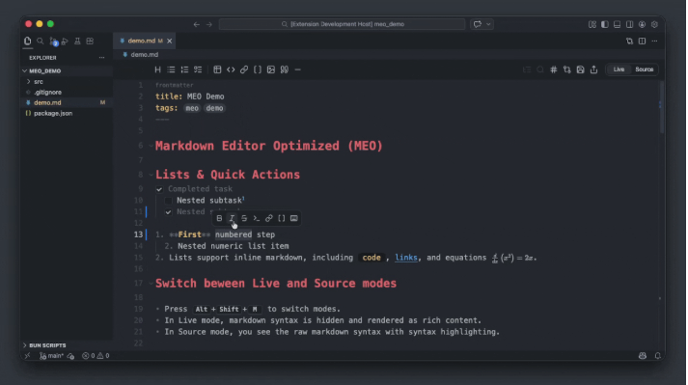
Task: Open the settings gear in title bar
Action: (x=654, y=24)
